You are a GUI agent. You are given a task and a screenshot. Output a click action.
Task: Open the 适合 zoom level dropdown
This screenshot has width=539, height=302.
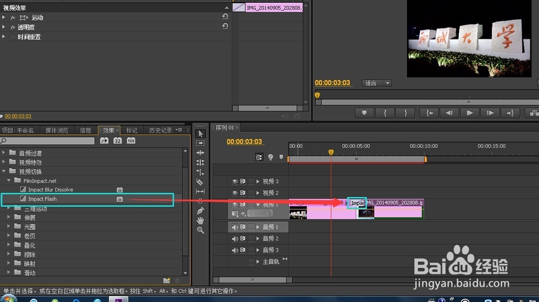377,83
